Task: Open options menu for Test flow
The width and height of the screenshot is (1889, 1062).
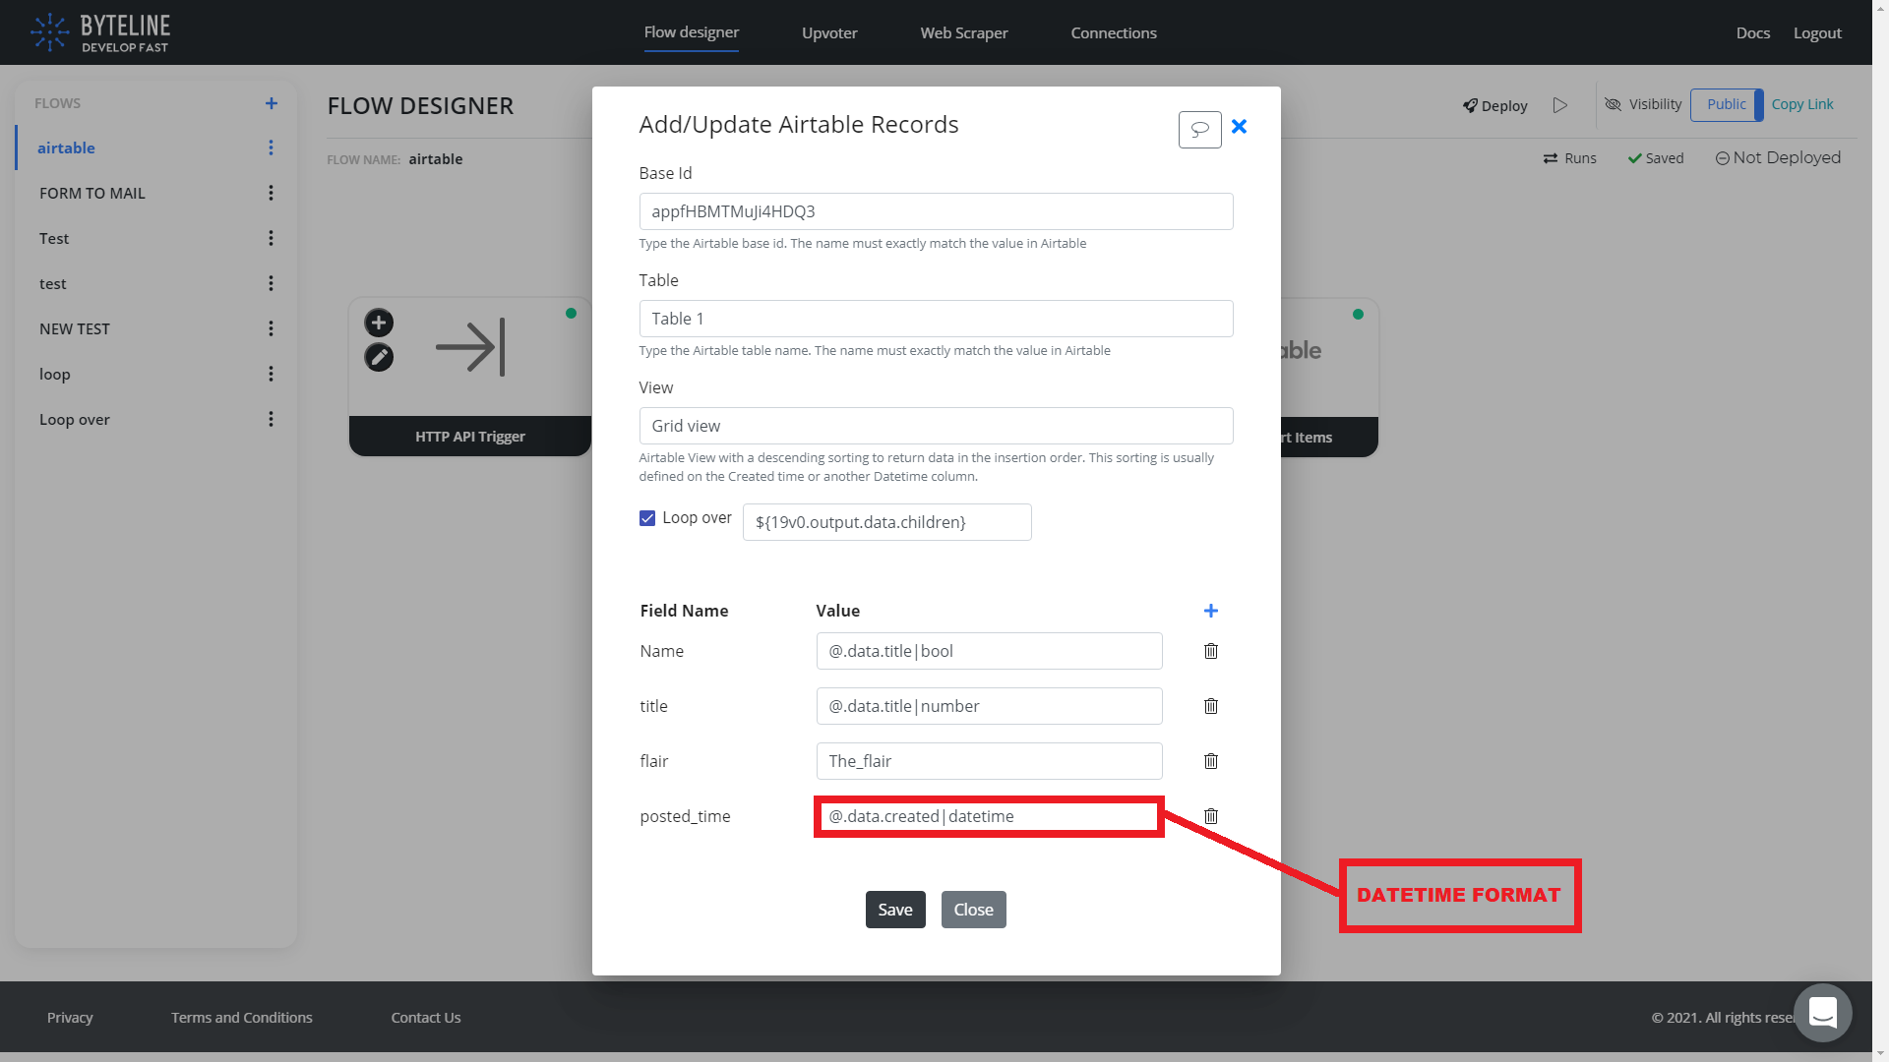Action: tap(271, 238)
